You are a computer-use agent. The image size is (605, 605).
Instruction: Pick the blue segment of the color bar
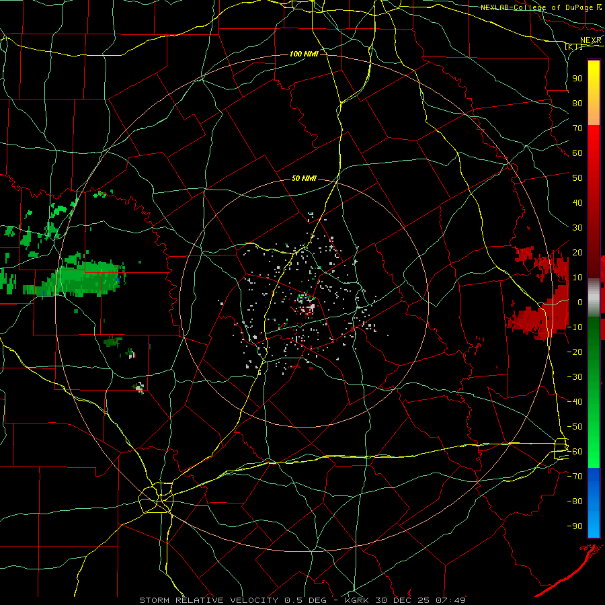[594, 502]
